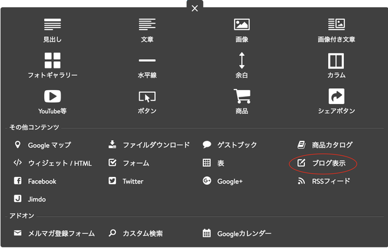Viewport: 388px width, 248px height.
Task: Select the Google マップ map pin icon
Action: (x=17, y=145)
